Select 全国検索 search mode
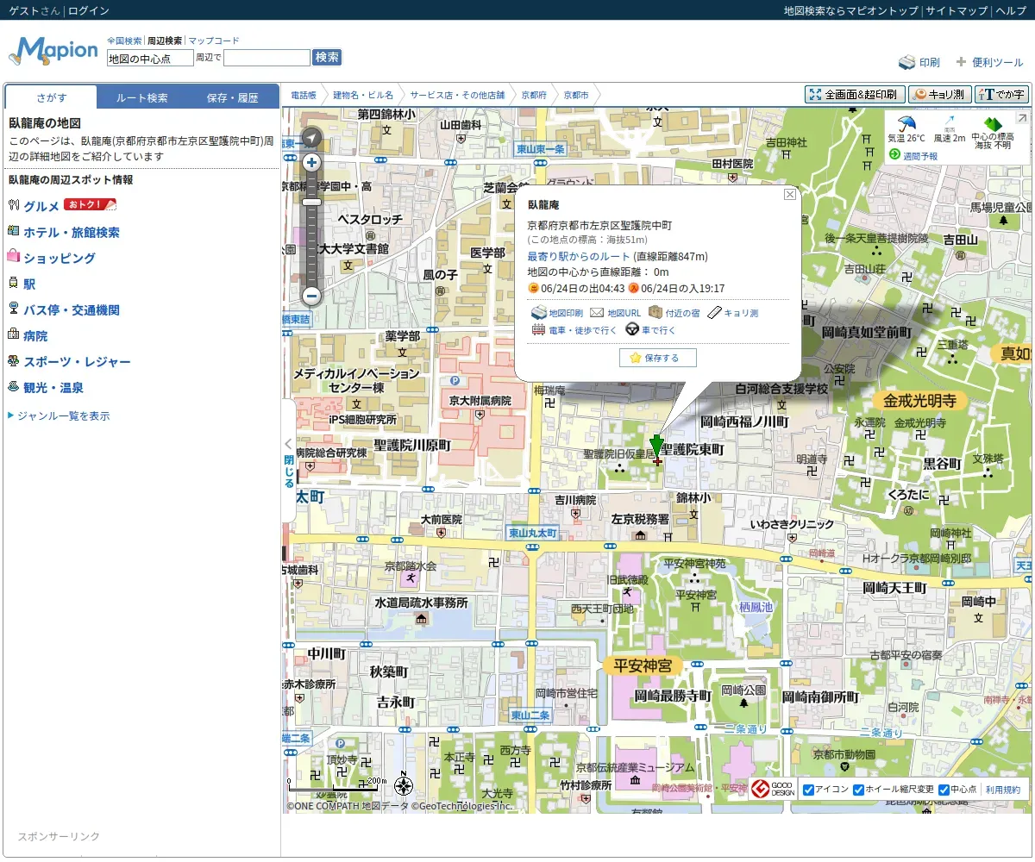The image size is (1035, 862). point(124,41)
